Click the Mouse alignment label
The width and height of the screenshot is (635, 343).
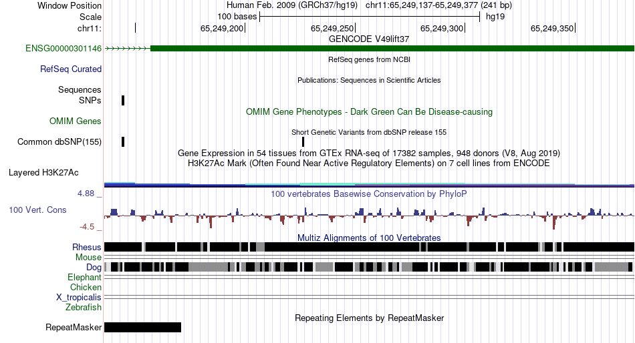(88, 258)
